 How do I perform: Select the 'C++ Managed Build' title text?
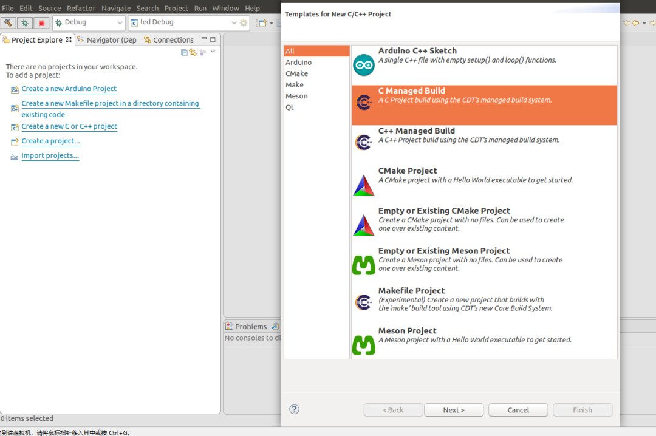[x=416, y=131]
